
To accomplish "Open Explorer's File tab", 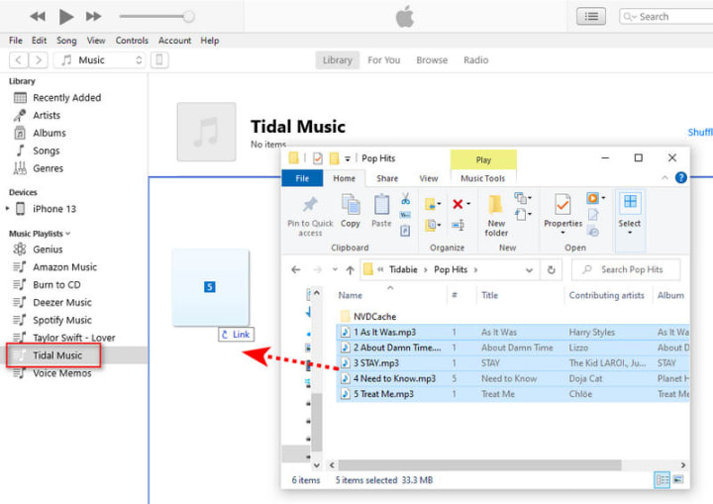I will click(302, 178).
